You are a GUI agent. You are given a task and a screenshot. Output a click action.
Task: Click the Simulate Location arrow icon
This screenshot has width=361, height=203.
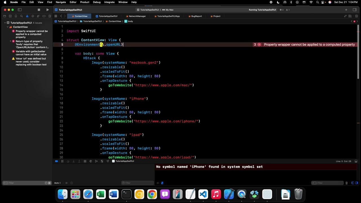tap(107, 161)
